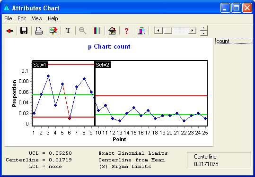Select the count item in list
The width and height of the screenshot is (255, 177).
(x=234, y=41)
